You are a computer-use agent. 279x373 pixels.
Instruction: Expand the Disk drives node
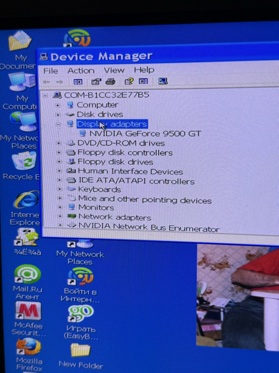click(58, 114)
